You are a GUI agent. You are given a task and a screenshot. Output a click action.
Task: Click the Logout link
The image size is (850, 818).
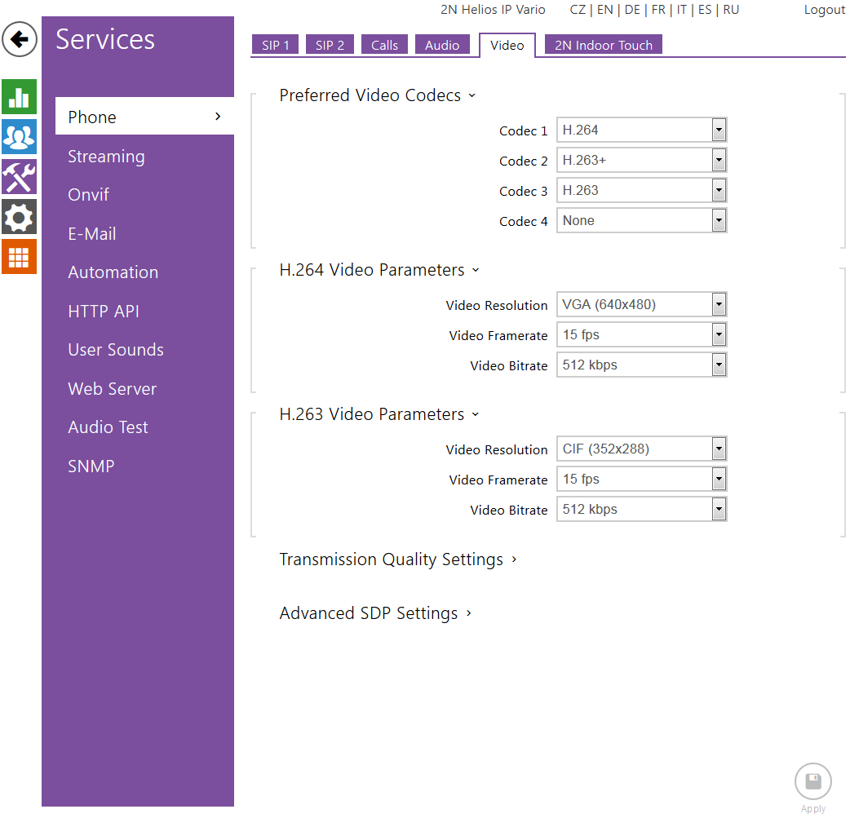coord(824,10)
